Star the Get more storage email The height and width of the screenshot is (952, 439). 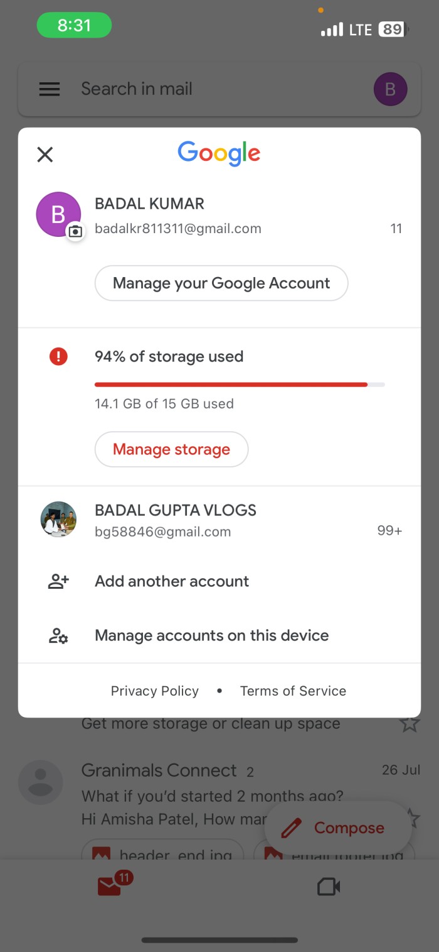pos(410,724)
